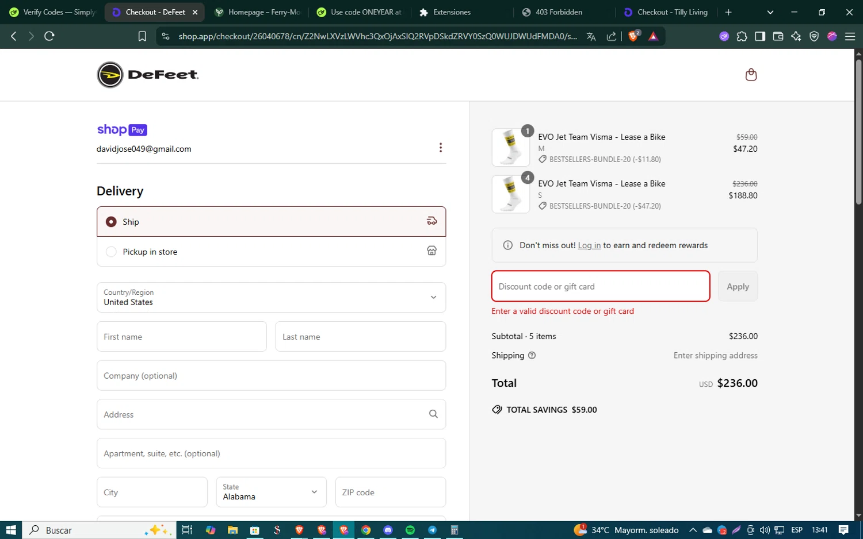This screenshot has width=863, height=539.
Task: Select the Pickup in store option
Action: (271, 252)
